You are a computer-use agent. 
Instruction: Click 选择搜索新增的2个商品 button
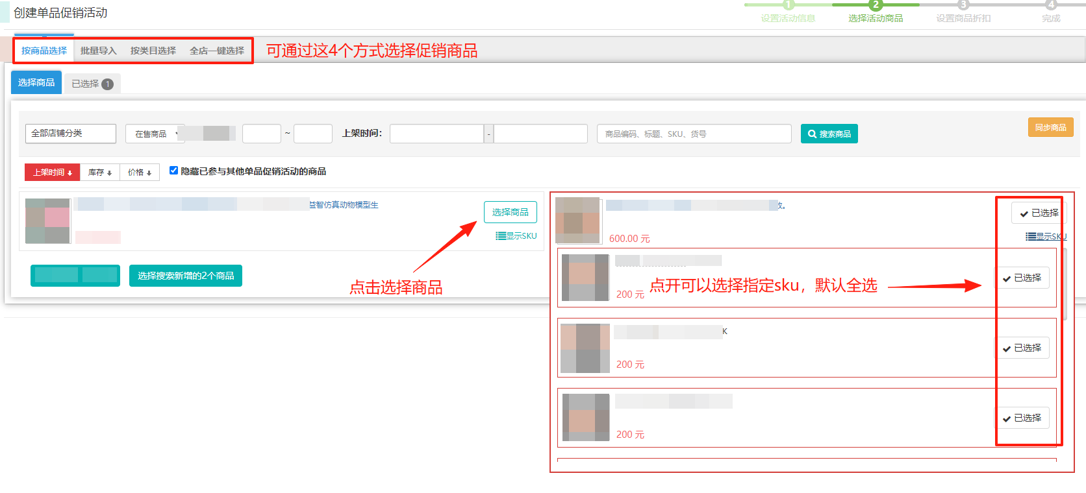[x=185, y=276]
